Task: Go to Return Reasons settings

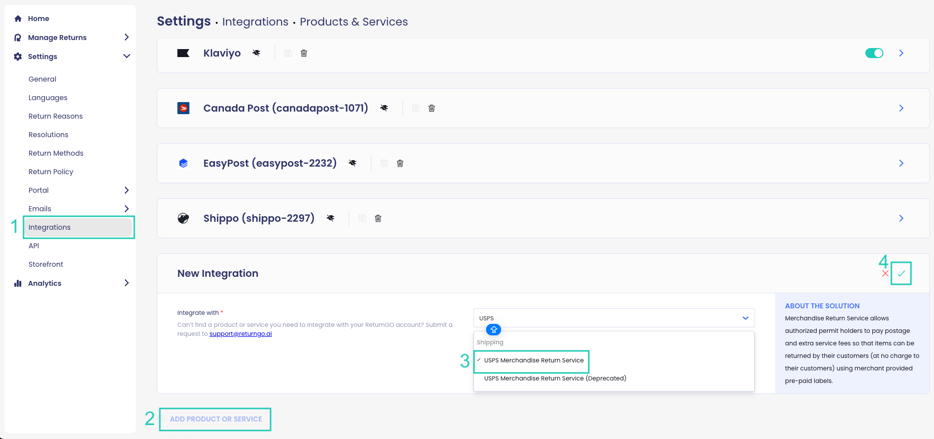Action: pyautogui.click(x=56, y=116)
